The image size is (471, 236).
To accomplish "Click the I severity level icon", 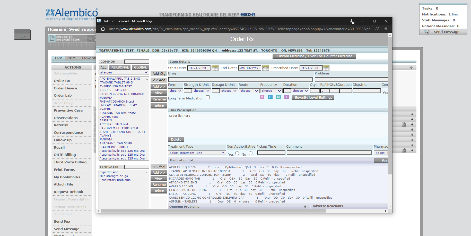I will pyautogui.click(x=287, y=97).
